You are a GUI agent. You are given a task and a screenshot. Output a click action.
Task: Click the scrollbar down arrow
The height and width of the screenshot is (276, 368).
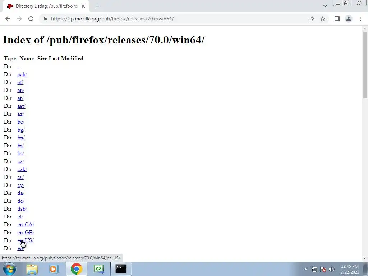pyautogui.click(x=365, y=258)
